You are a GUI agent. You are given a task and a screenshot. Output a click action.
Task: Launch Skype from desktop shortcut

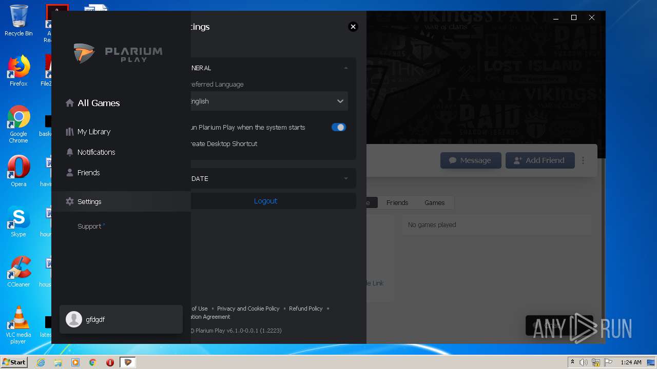point(18,221)
